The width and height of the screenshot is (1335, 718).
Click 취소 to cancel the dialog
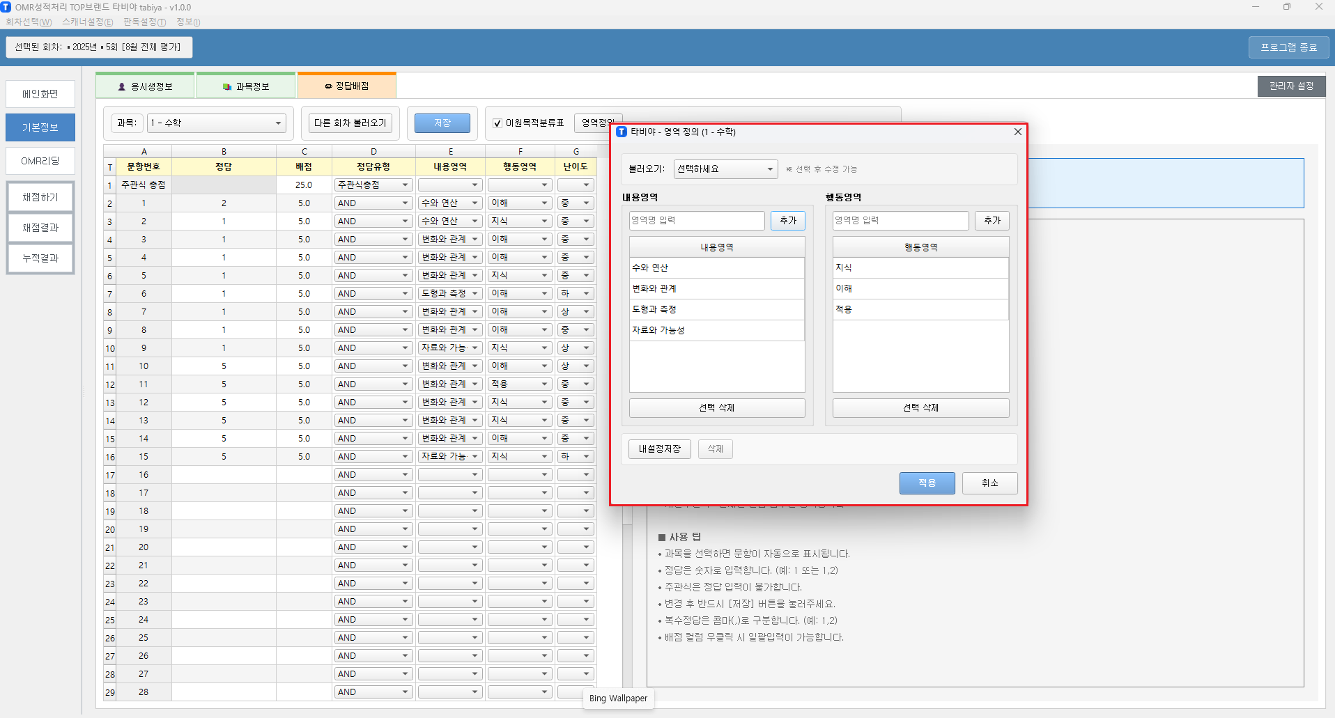pos(989,483)
